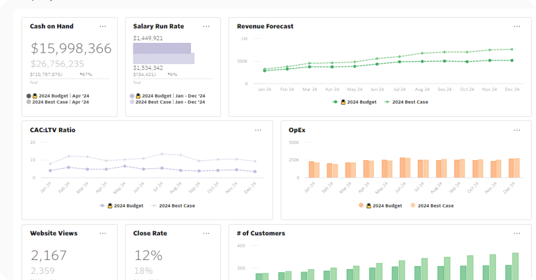Open the Website Views ellipsis menu
This screenshot has height=280, width=536.
[103, 233]
